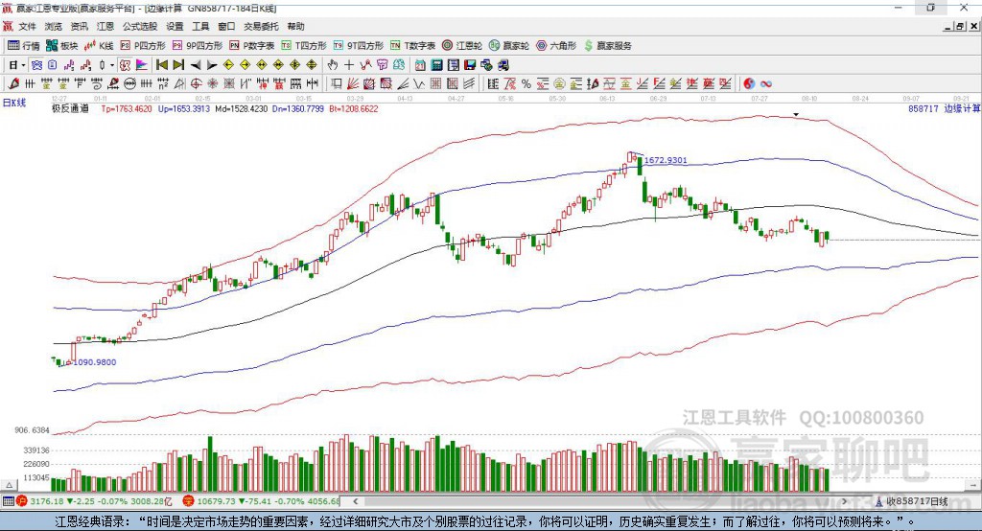Click the 日K线 label above the chart
Image resolution: width=982 pixels, height=531 pixels.
click(x=14, y=101)
